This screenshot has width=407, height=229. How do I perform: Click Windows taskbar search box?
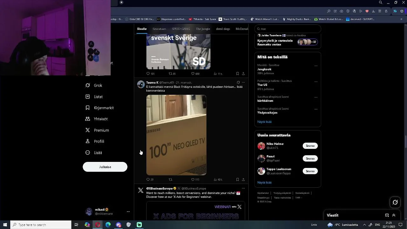(x=41, y=225)
